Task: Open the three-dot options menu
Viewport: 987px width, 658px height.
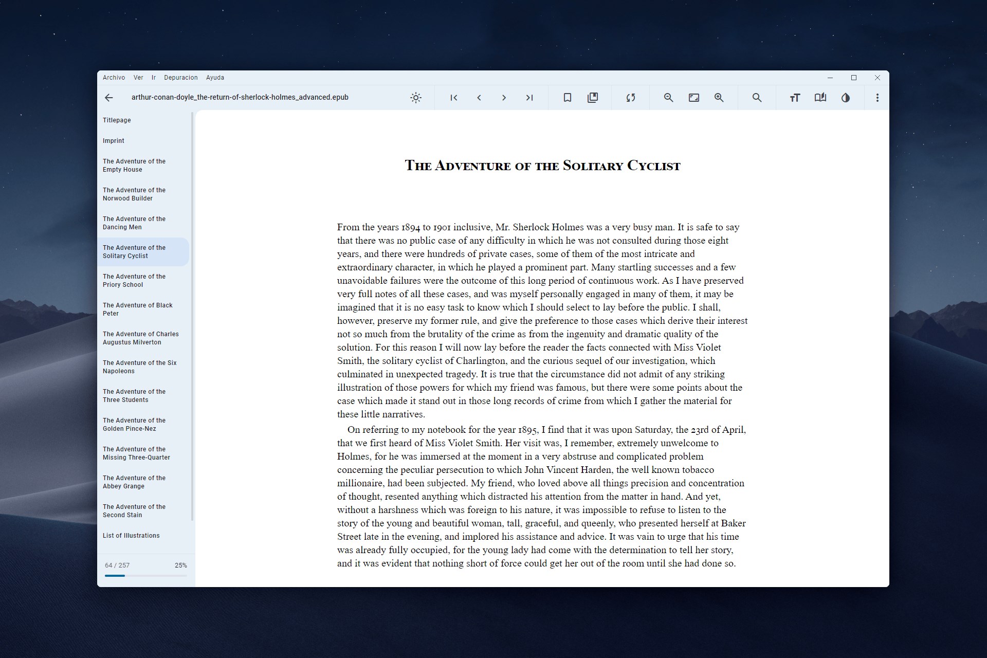Action: click(877, 98)
